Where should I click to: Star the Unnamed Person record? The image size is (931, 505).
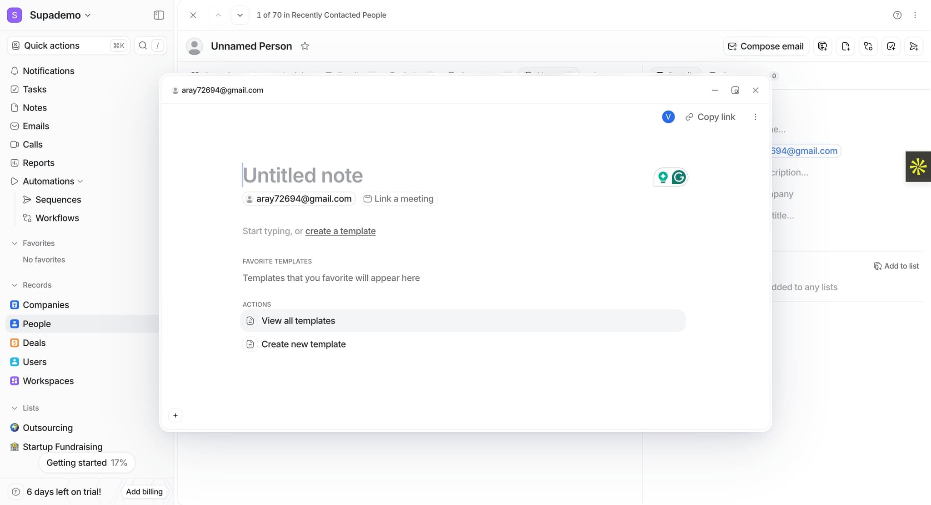[x=305, y=45]
